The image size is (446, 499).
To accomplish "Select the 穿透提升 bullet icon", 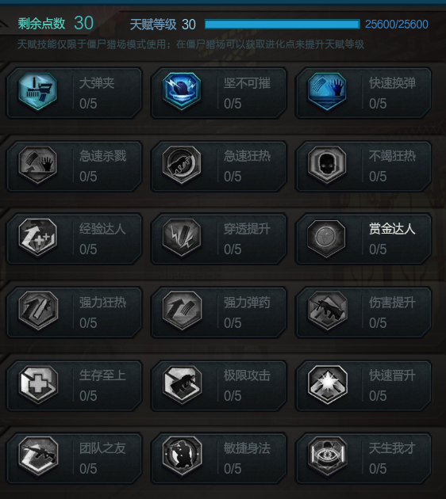I will [182, 238].
